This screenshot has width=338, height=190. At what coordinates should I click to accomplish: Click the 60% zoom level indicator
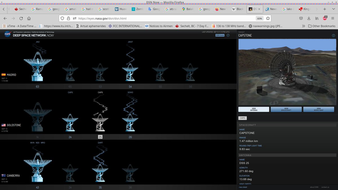pos(259,18)
